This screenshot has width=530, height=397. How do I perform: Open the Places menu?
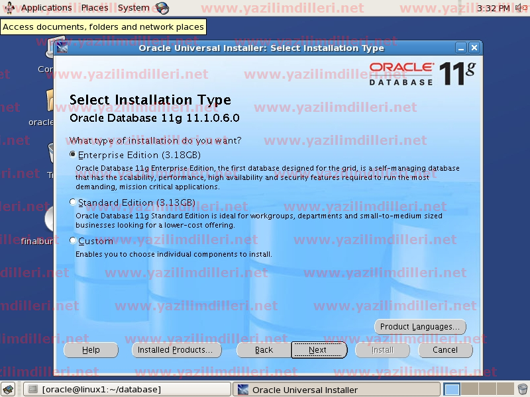point(95,8)
